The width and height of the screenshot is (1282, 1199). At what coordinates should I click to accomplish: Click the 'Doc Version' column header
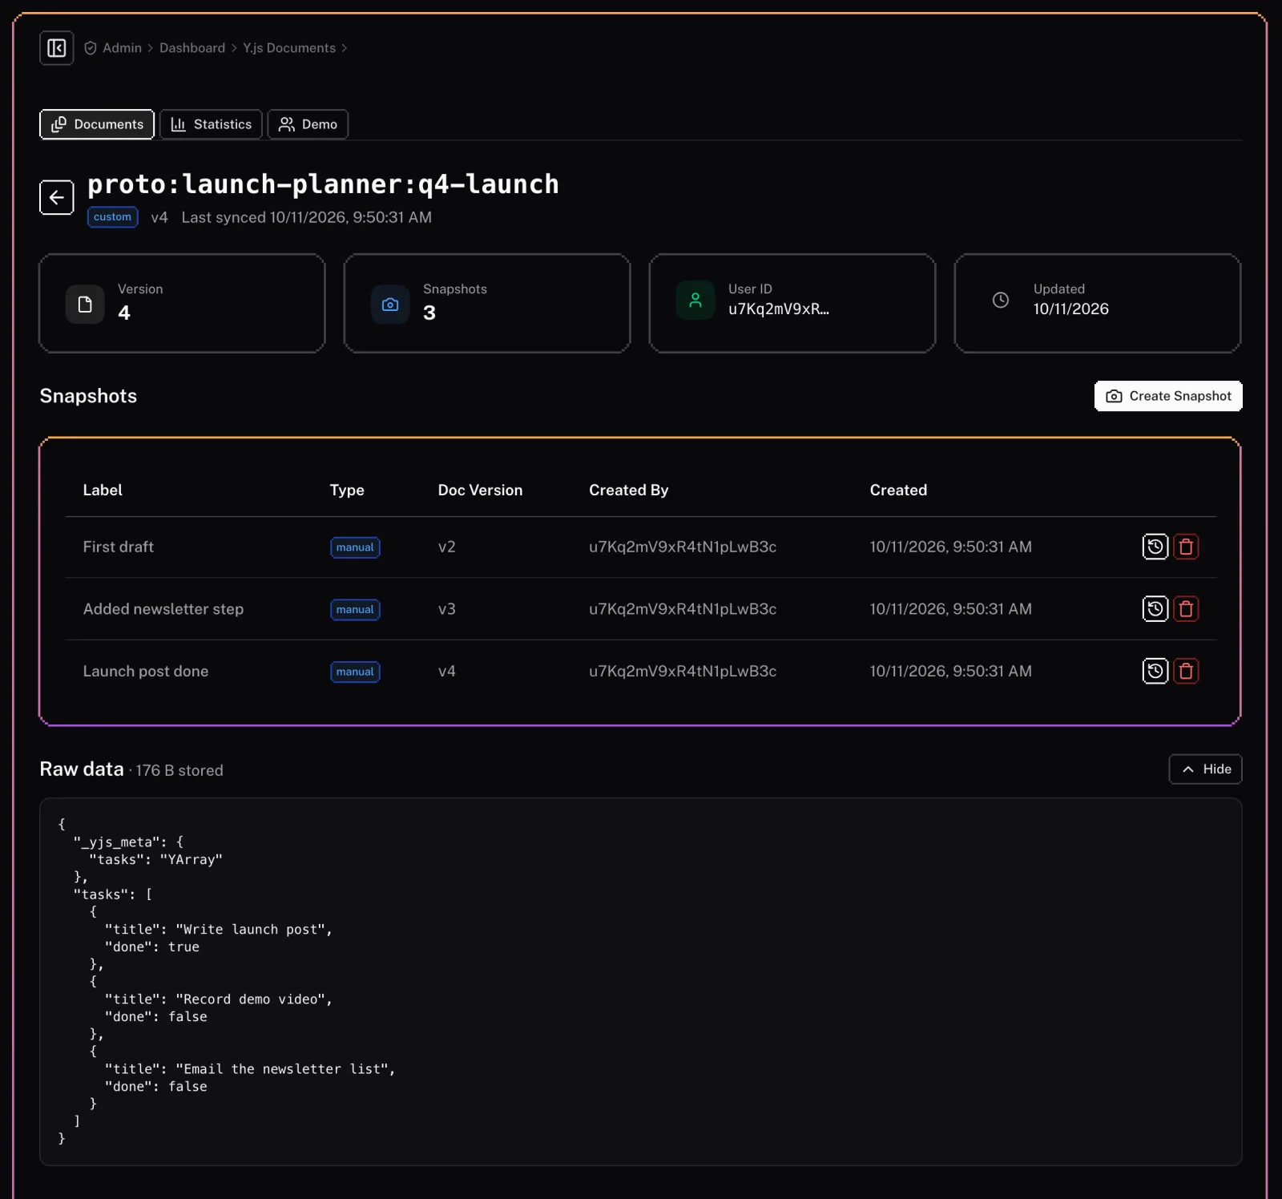click(x=480, y=490)
